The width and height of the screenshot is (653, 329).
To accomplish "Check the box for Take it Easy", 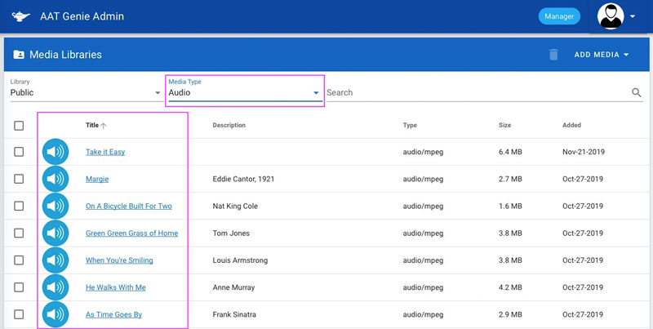I will point(19,152).
